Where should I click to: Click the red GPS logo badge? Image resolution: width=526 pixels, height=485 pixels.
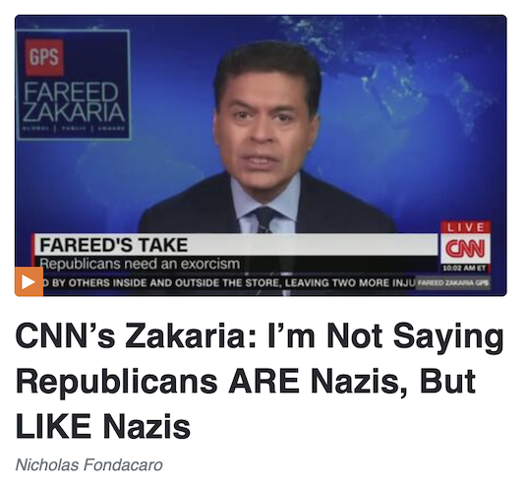44,57
